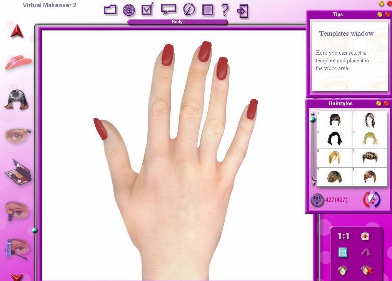The image size is (392, 281).
Task: Minimize Hairstyles panel with yellow button
Action: coord(379,103)
